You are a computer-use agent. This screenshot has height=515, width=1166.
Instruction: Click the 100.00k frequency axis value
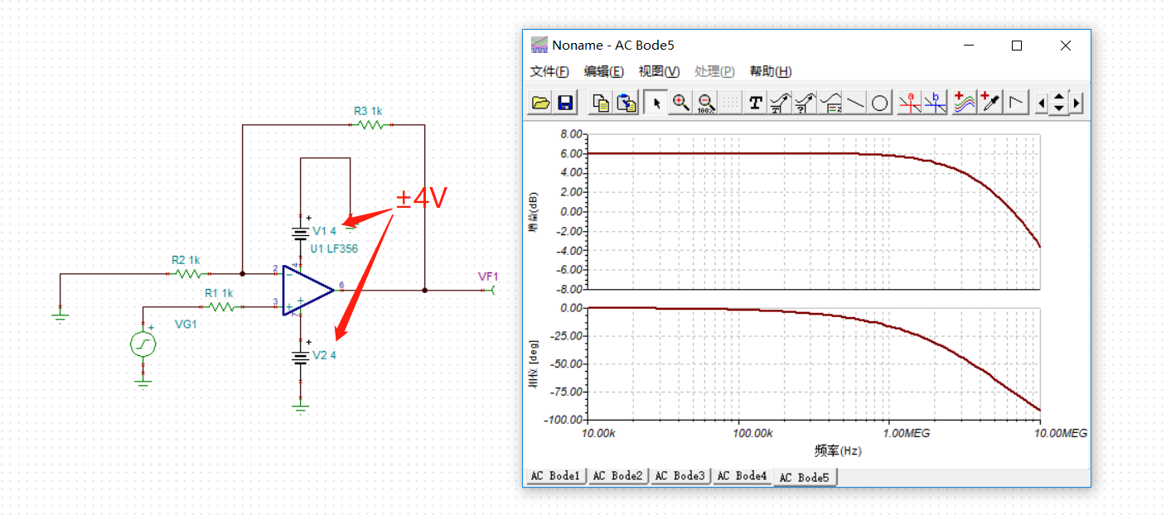pos(752,433)
